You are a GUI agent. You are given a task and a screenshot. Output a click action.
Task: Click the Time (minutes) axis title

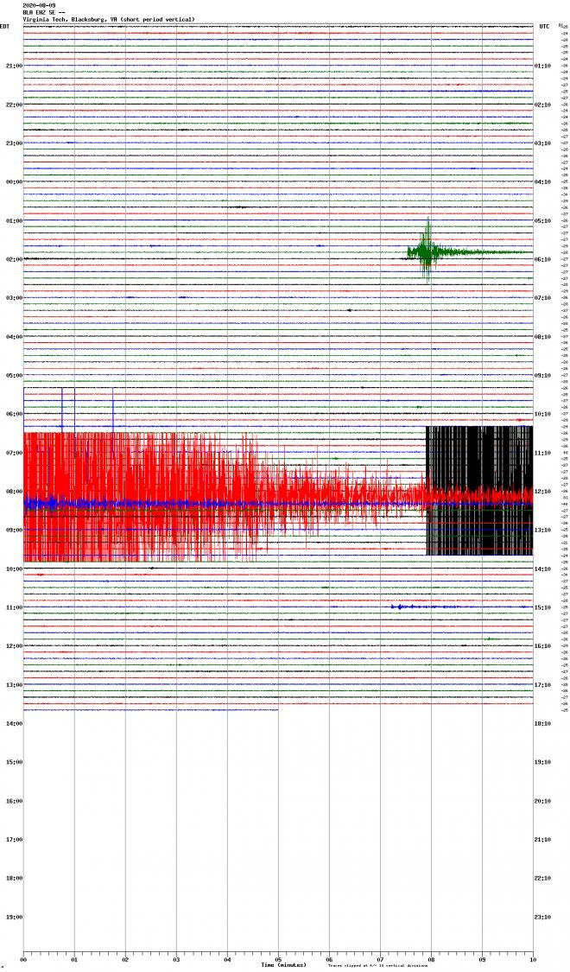pyautogui.click(x=284, y=965)
